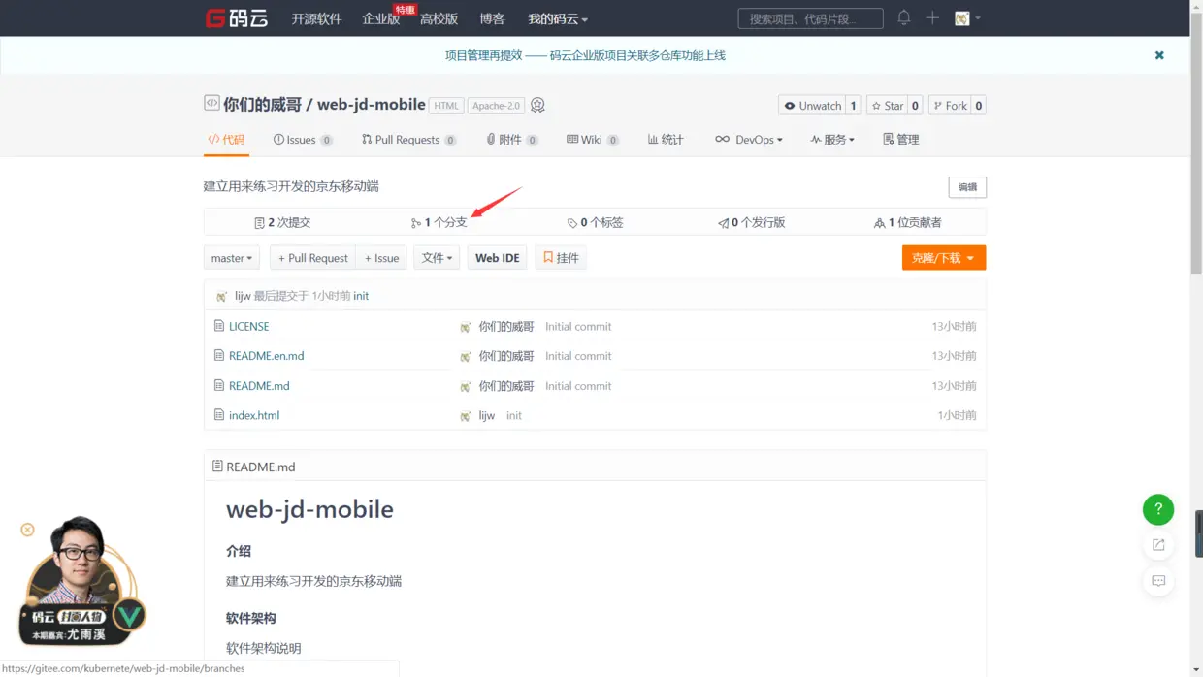1203x677 pixels.
Task: Click the README.en.md file icon
Action: (219, 356)
